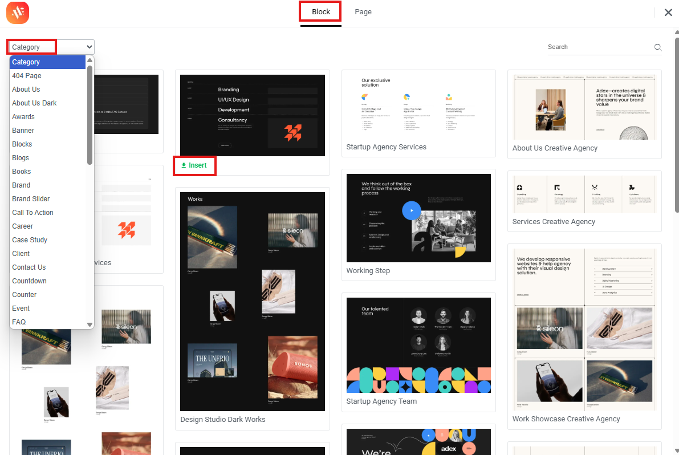The height and width of the screenshot is (455, 679).
Task: Click dropdown list scroll up arrow
Action: (90, 60)
